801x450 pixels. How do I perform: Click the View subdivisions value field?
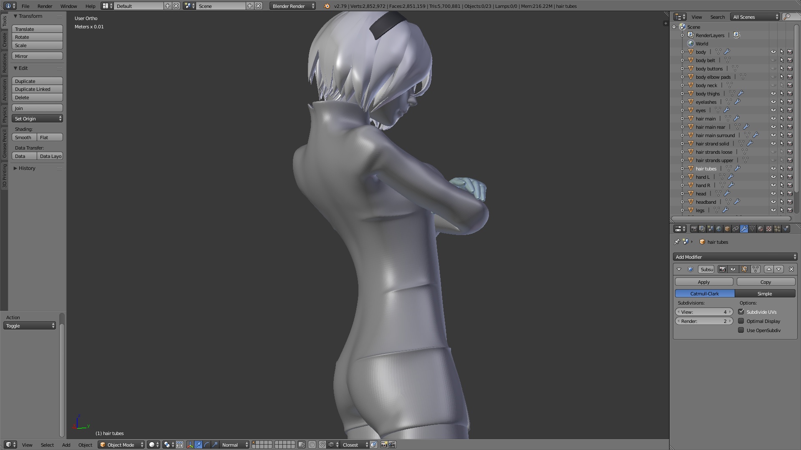pos(704,312)
